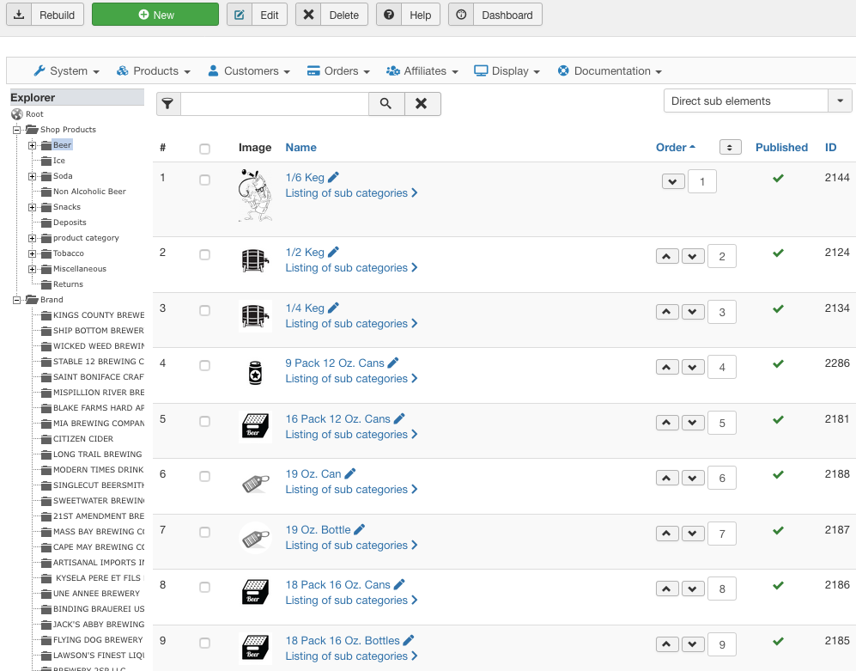Check the box for 1/2 Keg row

pos(204,254)
